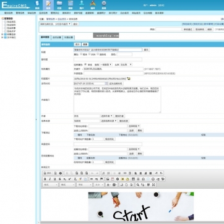
Task: Open the headline level dropdown
Action: pyautogui.click(x=126, y=64)
